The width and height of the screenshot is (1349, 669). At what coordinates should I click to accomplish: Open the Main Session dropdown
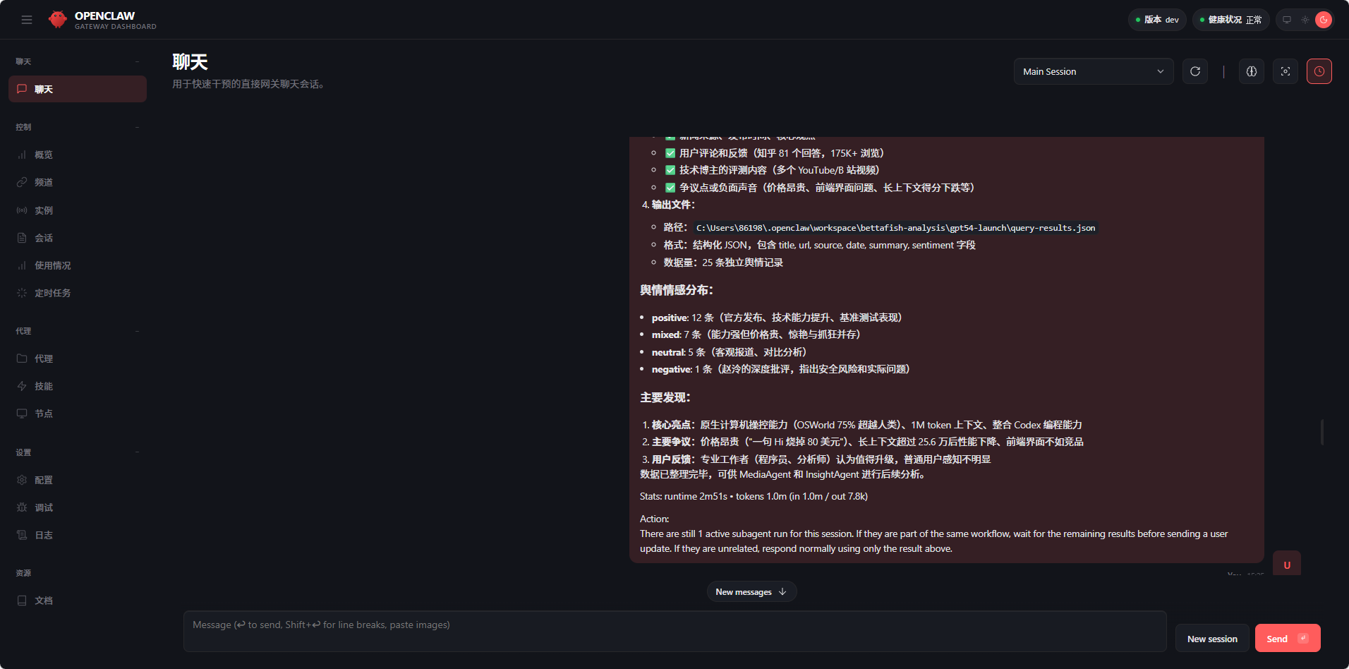(1094, 71)
